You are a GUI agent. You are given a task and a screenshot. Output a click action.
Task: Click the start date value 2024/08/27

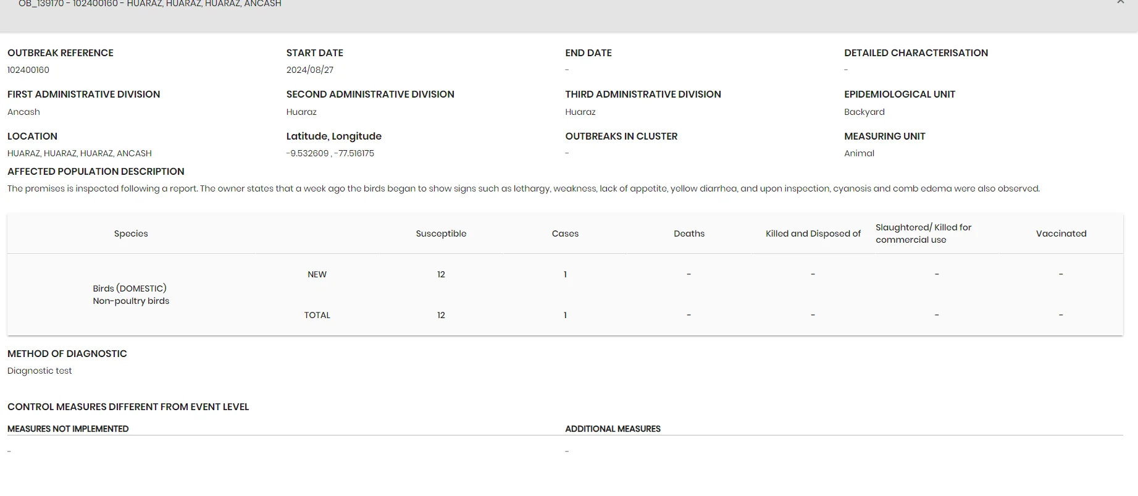coord(310,70)
